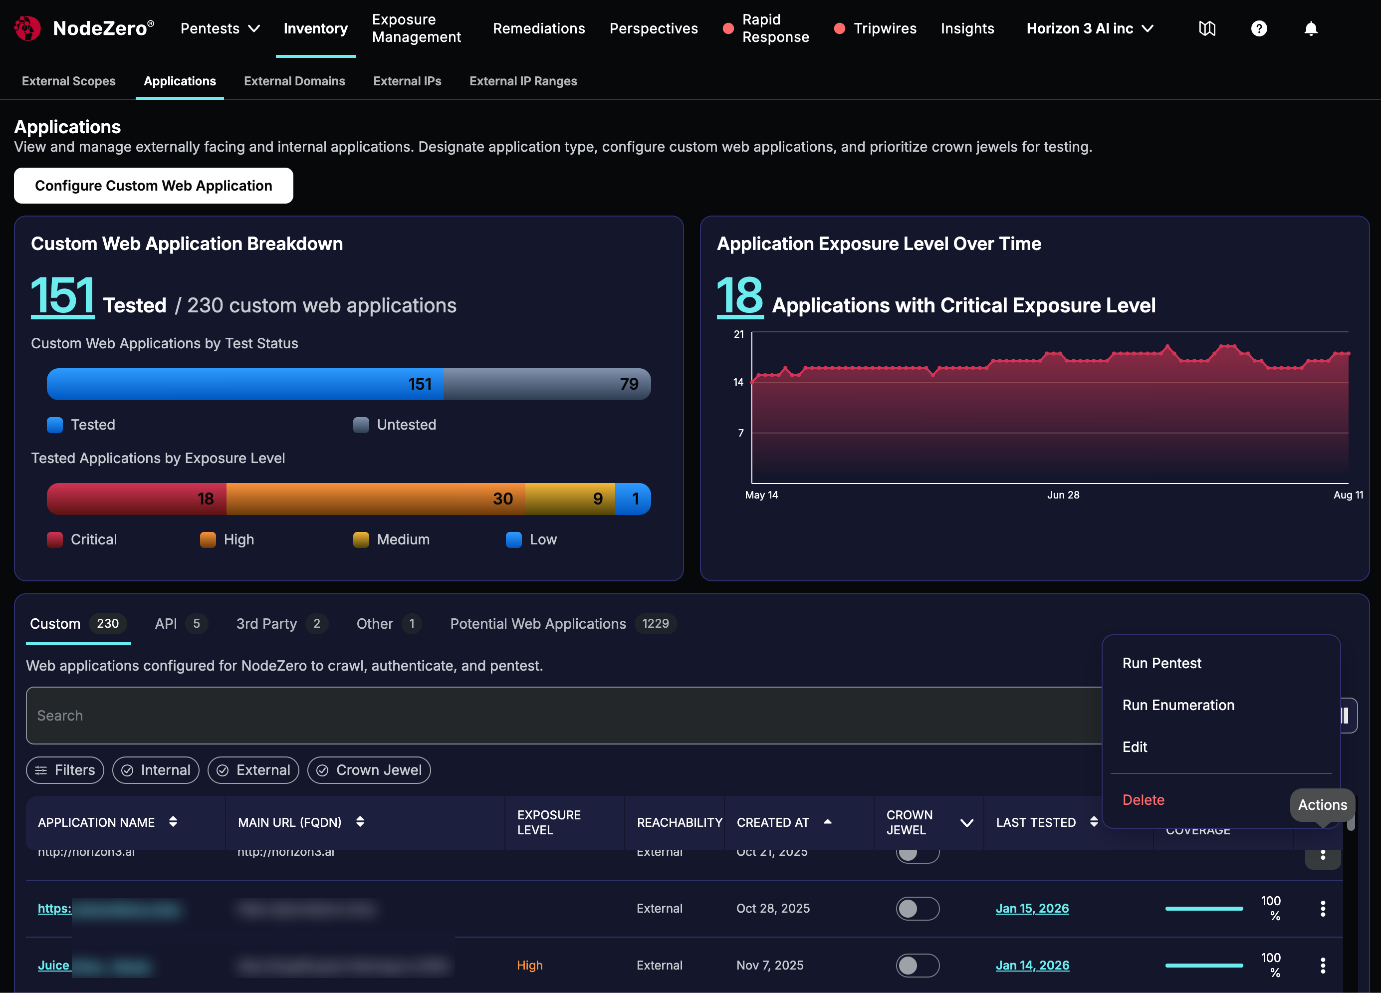Switch to External Domains tab
1381x993 pixels.
click(x=295, y=81)
